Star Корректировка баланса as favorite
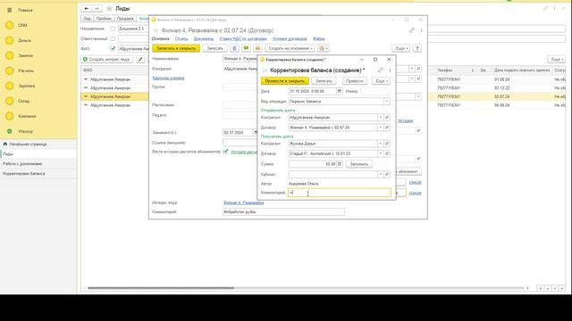The height and width of the screenshot is (321, 572). 265,70
